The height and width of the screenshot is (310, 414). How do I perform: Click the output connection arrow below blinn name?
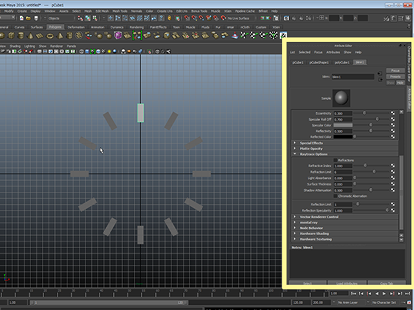click(x=380, y=79)
